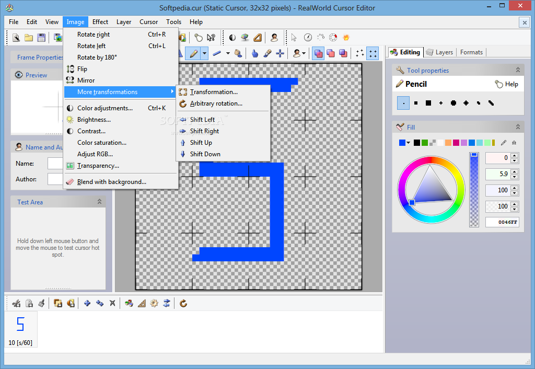Collapse the Fill panel
Image resolution: width=535 pixels, height=369 pixels.
518,127
